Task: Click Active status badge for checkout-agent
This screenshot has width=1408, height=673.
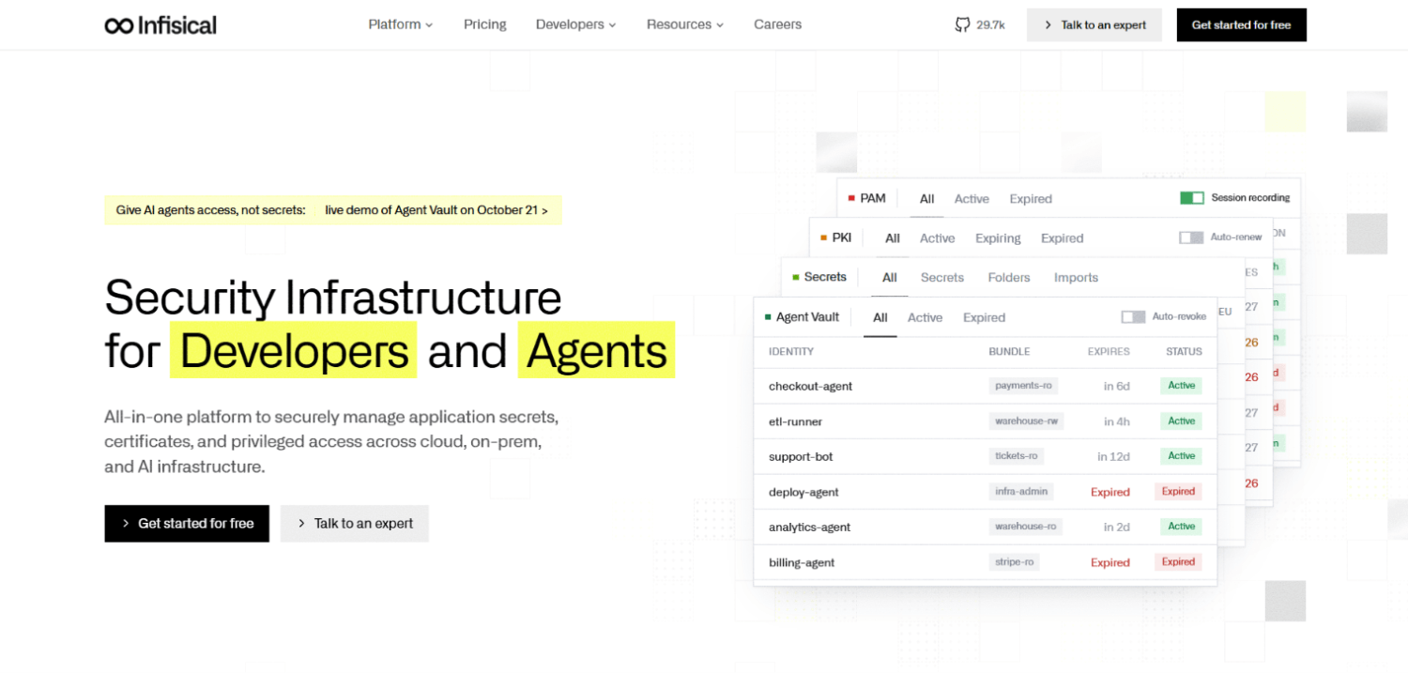Action: click(1182, 386)
